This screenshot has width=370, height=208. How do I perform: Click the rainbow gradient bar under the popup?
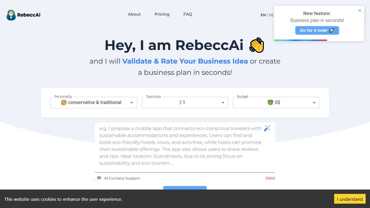(300, 40)
